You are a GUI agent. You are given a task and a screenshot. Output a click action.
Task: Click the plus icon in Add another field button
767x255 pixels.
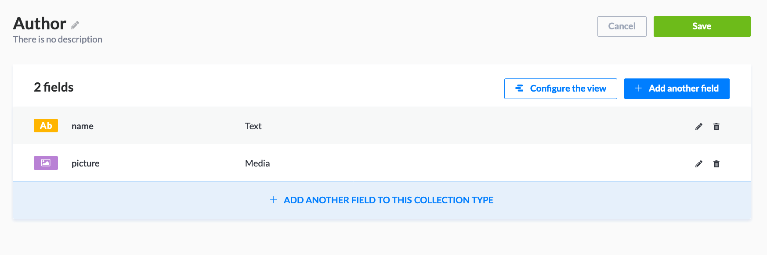click(x=638, y=89)
